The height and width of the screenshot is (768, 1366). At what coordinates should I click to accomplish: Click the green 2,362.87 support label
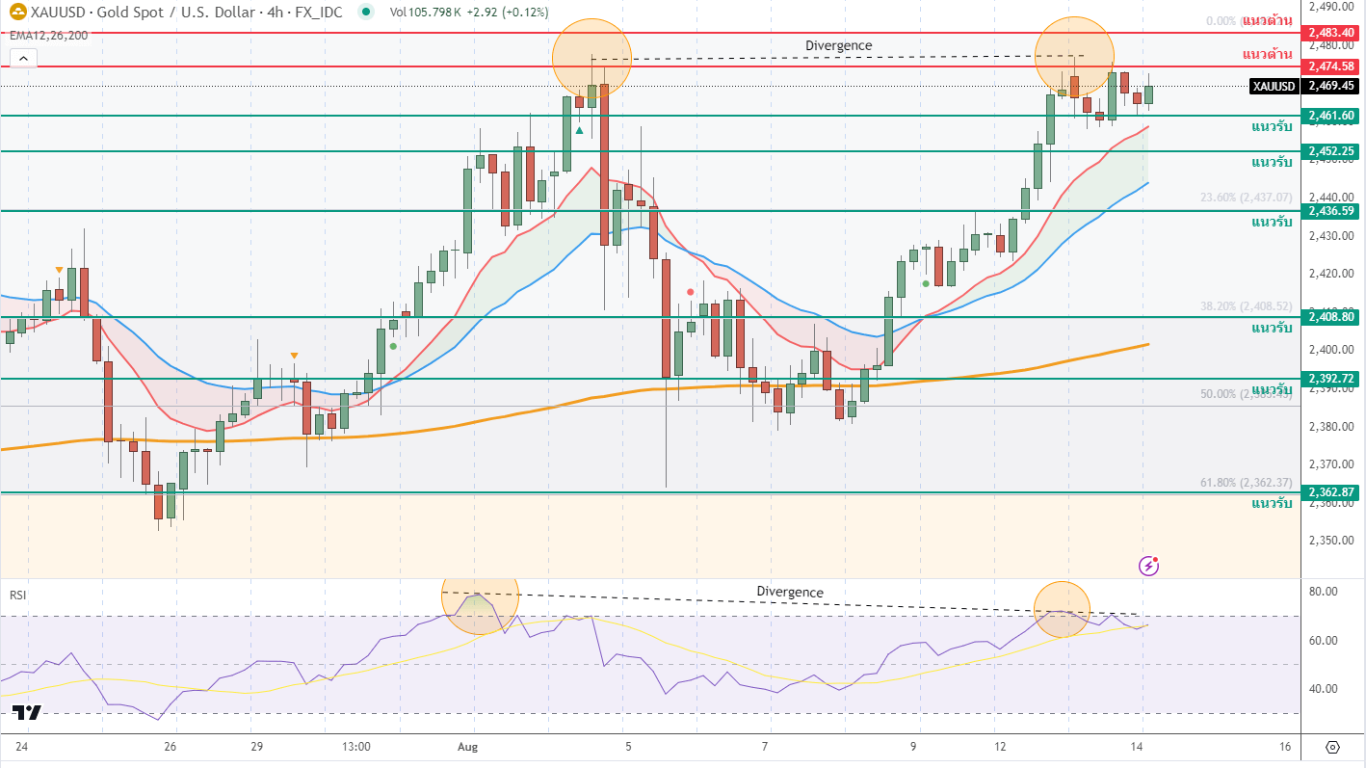1331,493
